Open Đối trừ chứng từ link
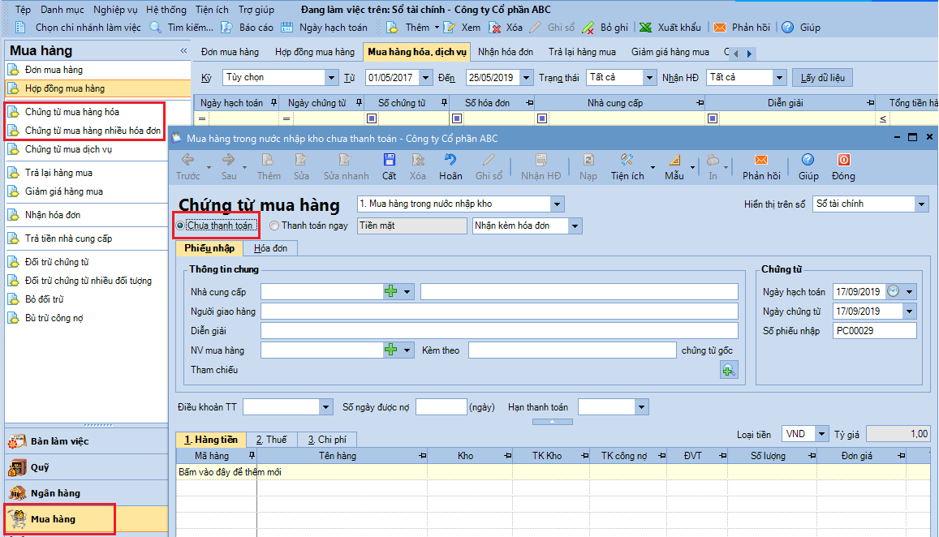Screen dimensions: 939x537 coord(57,262)
